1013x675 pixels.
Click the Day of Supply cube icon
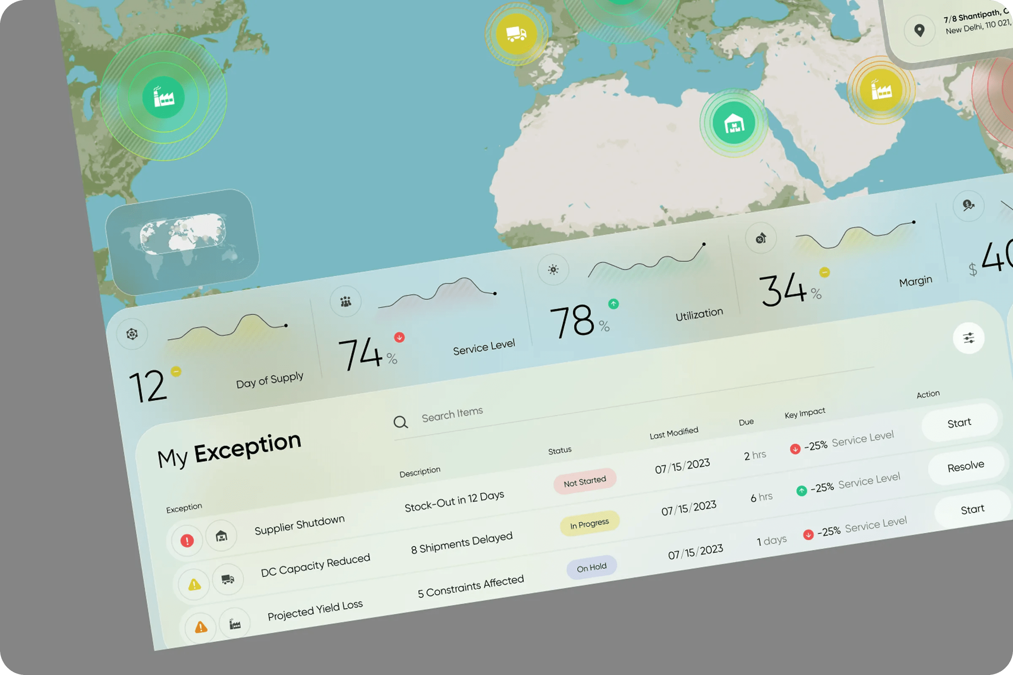pyautogui.click(x=132, y=334)
